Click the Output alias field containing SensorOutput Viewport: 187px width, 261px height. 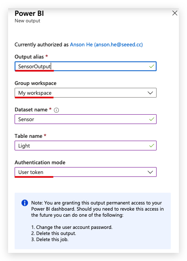tap(86, 66)
